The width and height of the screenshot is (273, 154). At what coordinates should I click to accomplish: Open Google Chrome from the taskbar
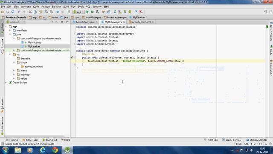pyautogui.click(x=55, y=150)
